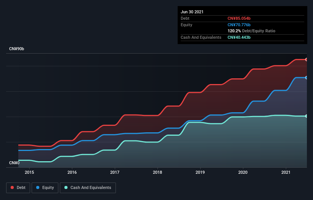Select the 2015 axis label
Image resolution: width=313 pixels, height=200 pixels.
(29, 172)
